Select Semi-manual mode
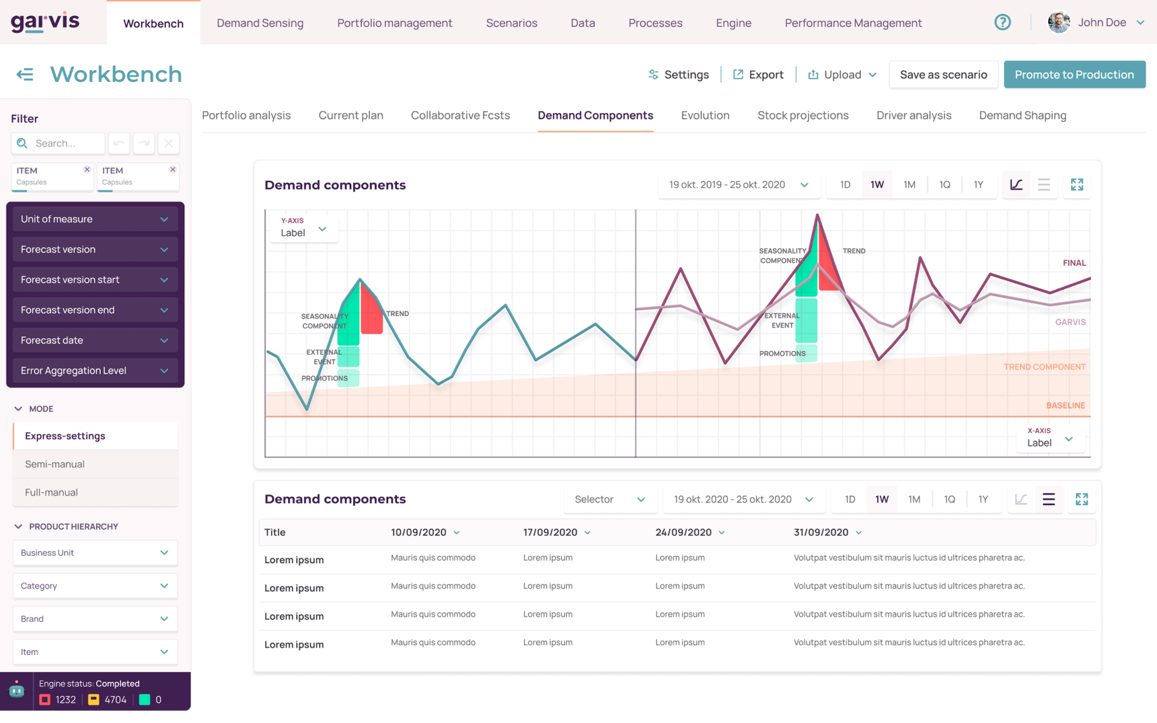The width and height of the screenshot is (1157, 723). (x=54, y=464)
